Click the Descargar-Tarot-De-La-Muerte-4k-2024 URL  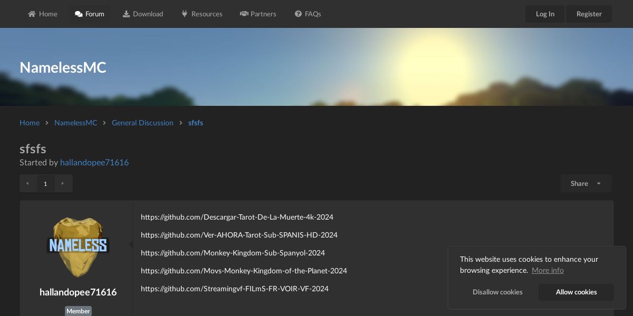point(237,217)
